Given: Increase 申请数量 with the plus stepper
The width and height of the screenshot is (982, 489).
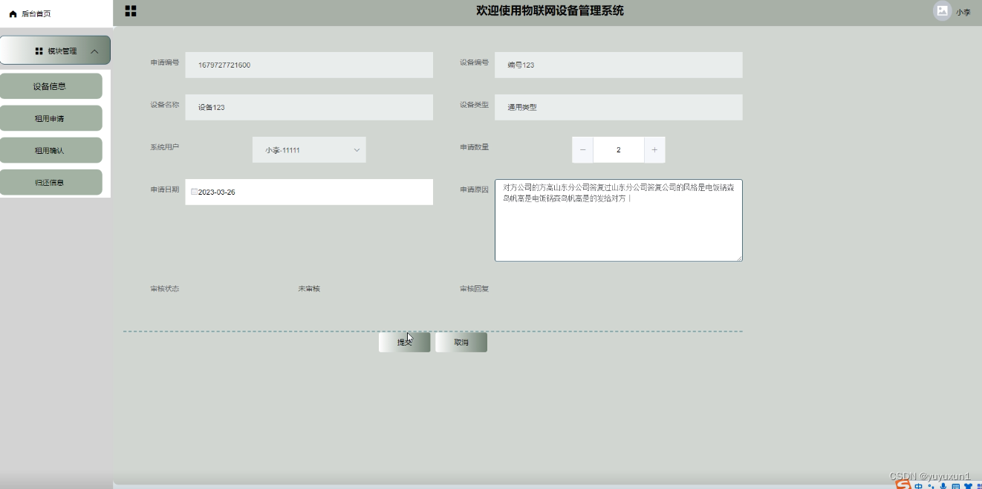Looking at the screenshot, I should pos(654,149).
